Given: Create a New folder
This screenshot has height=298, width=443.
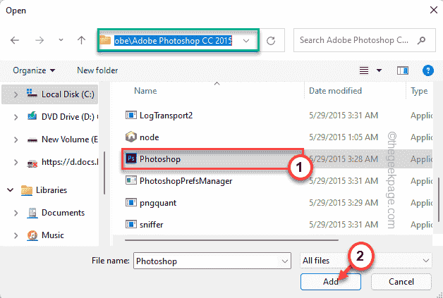Looking at the screenshot, I should [97, 70].
